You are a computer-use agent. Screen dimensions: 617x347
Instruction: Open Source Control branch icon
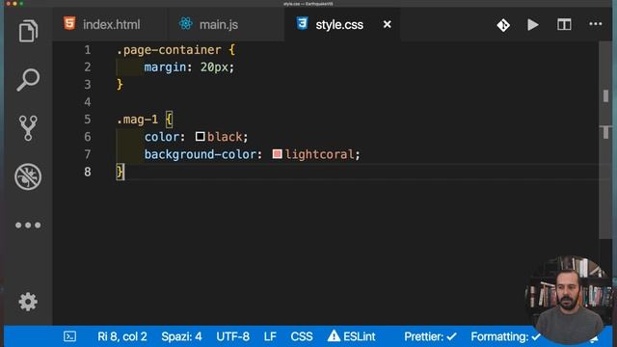[28, 128]
